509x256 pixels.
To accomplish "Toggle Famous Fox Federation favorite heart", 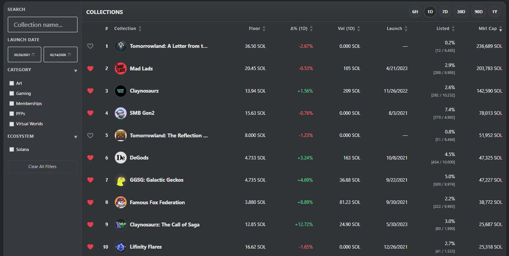I will 90,202.
